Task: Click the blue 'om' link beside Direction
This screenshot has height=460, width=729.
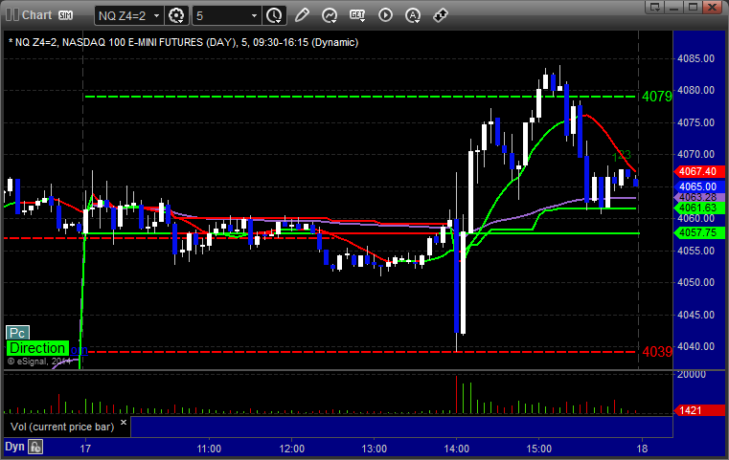Action: pos(79,349)
